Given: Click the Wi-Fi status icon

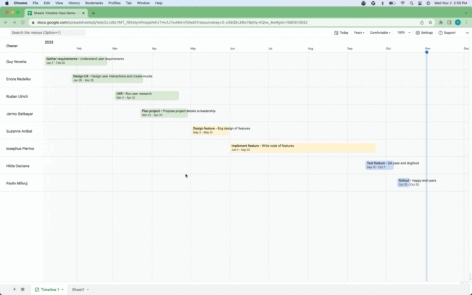Looking at the screenshot, I should (x=403, y=3).
